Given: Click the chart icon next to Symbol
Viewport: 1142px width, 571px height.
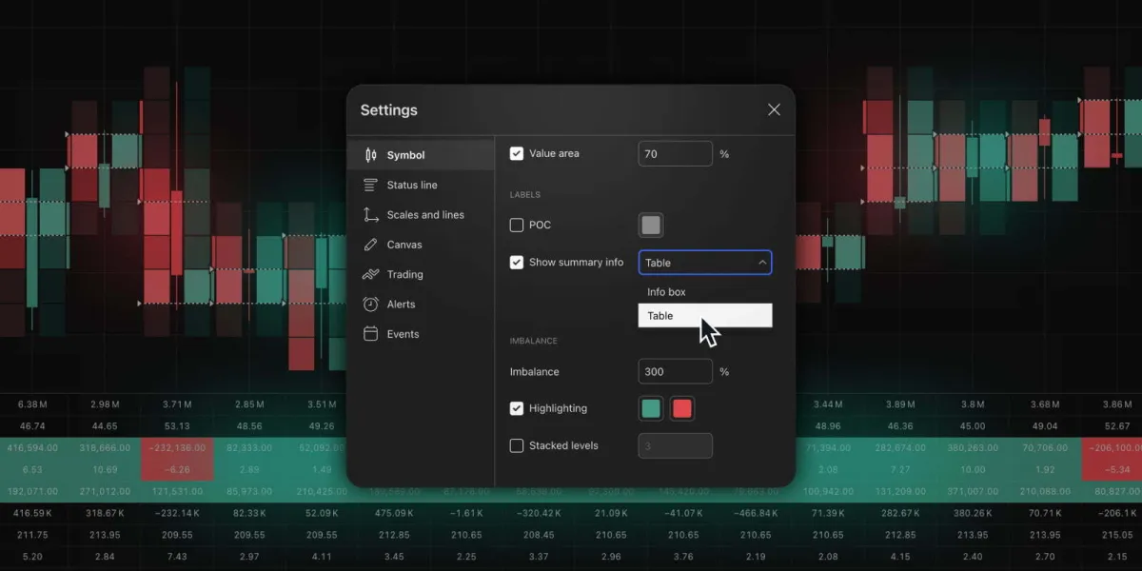Looking at the screenshot, I should click(371, 154).
